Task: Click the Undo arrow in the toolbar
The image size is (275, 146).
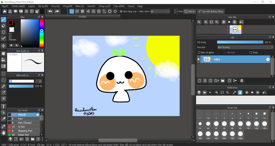Action: tap(50, 11)
